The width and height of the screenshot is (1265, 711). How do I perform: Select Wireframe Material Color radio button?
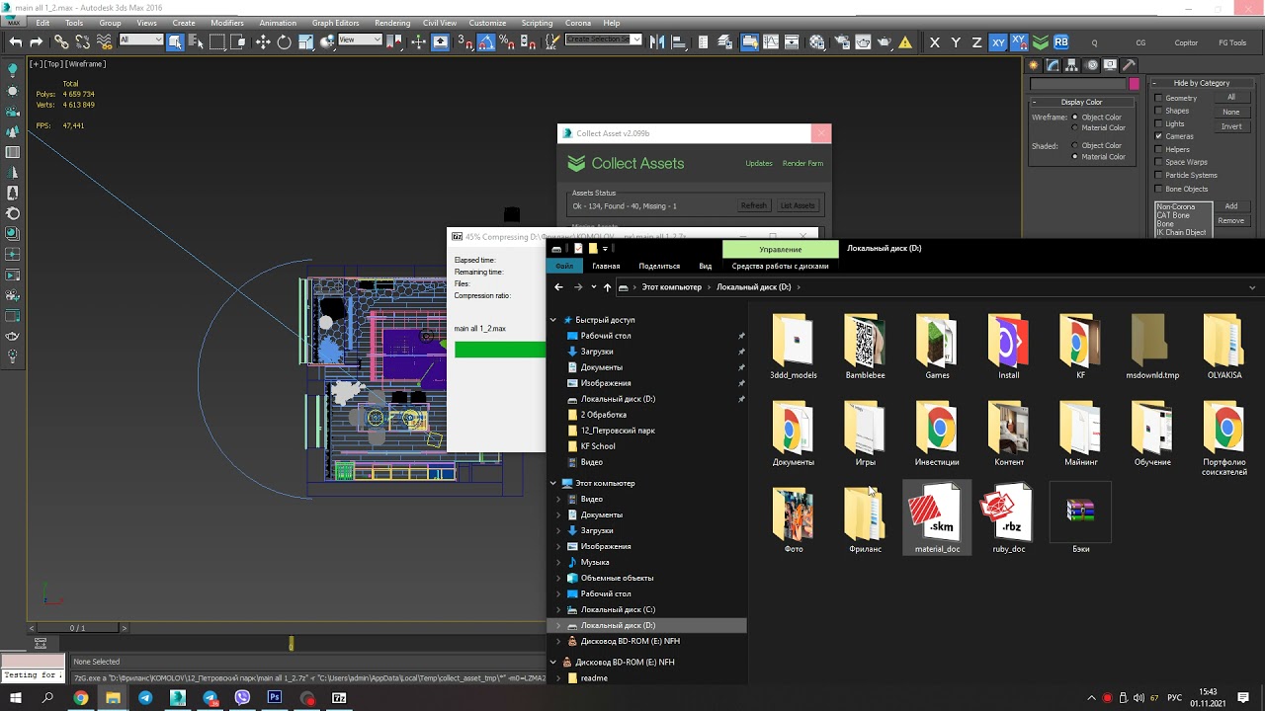point(1075,127)
